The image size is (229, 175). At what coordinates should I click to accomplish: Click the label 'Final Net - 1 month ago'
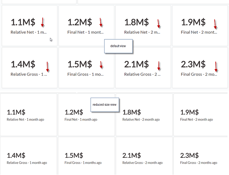pyautogui.click(x=81, y=119)
